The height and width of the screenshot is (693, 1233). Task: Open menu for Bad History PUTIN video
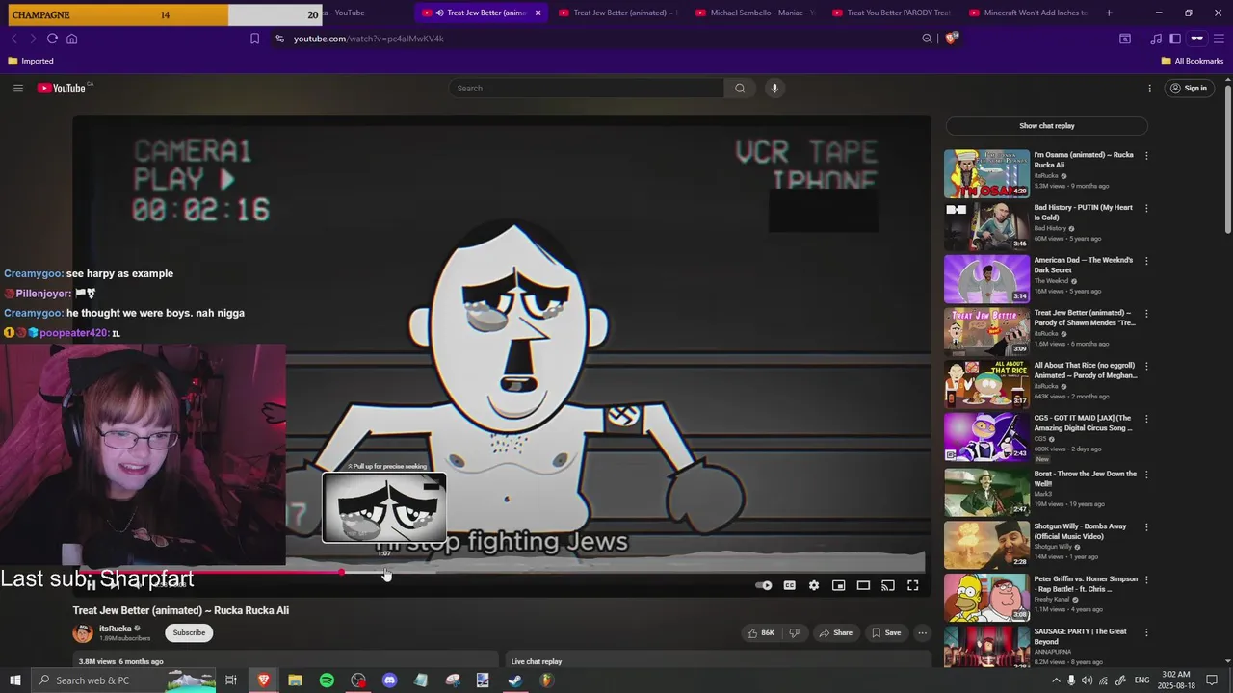click(x=1146, y=208)
